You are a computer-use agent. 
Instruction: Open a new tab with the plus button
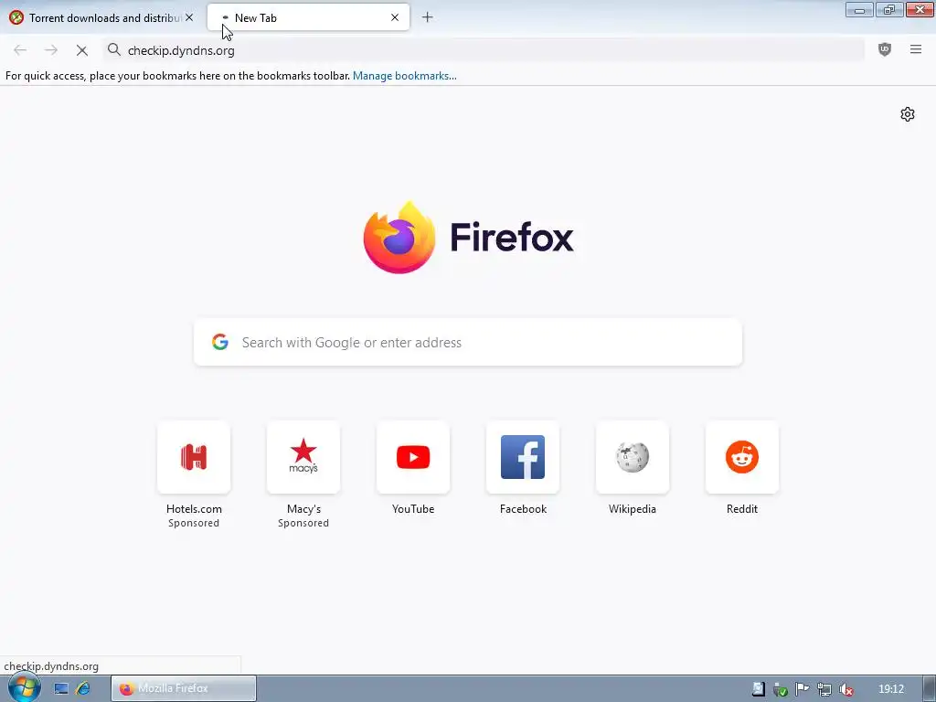pyautogui.click(x=427, y=17)
